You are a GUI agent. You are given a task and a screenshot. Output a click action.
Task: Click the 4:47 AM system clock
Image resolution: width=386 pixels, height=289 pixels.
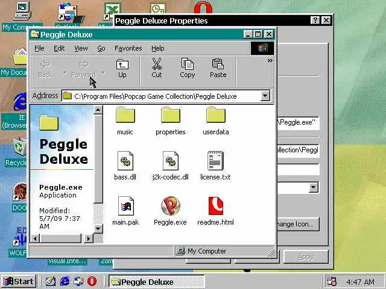click(360, 282)
